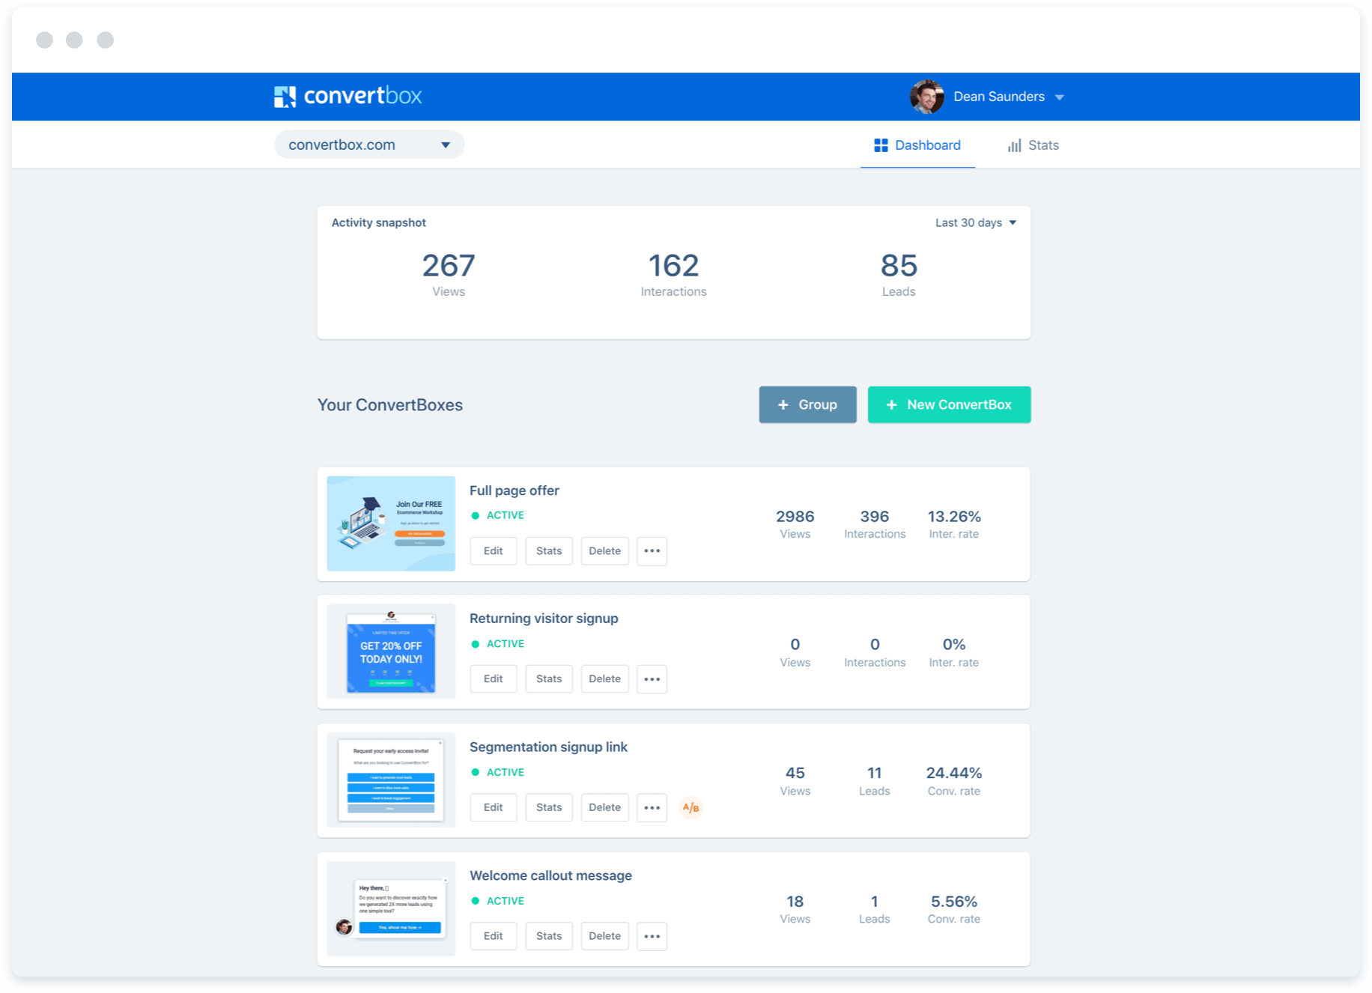The image size is (1372, 993).
Task: Create a New ConvertBox
Action: tap(949, 404)
